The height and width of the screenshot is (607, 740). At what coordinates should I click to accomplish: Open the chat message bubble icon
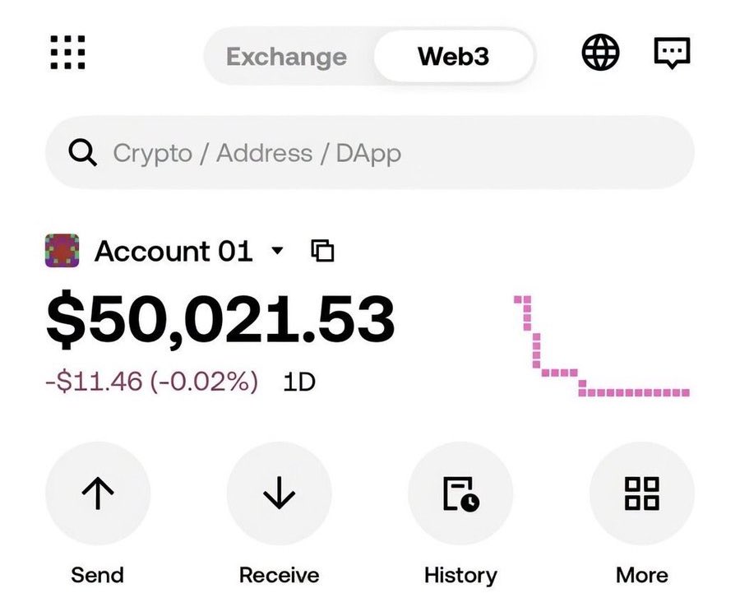[672, 54]
